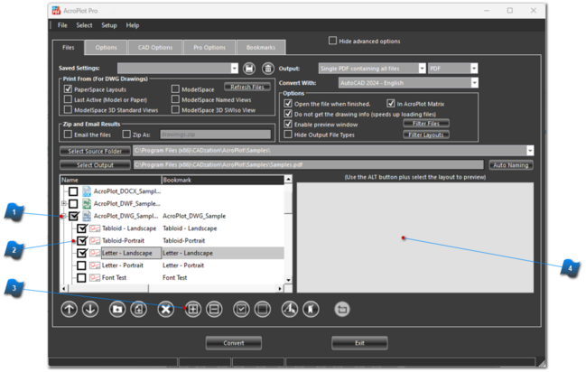
Task: Save current settings with the disk icon
Action: 249,69
